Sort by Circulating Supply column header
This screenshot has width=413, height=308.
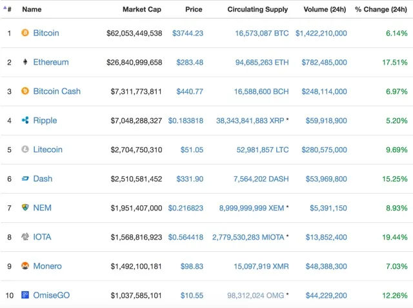click(257, 10)
